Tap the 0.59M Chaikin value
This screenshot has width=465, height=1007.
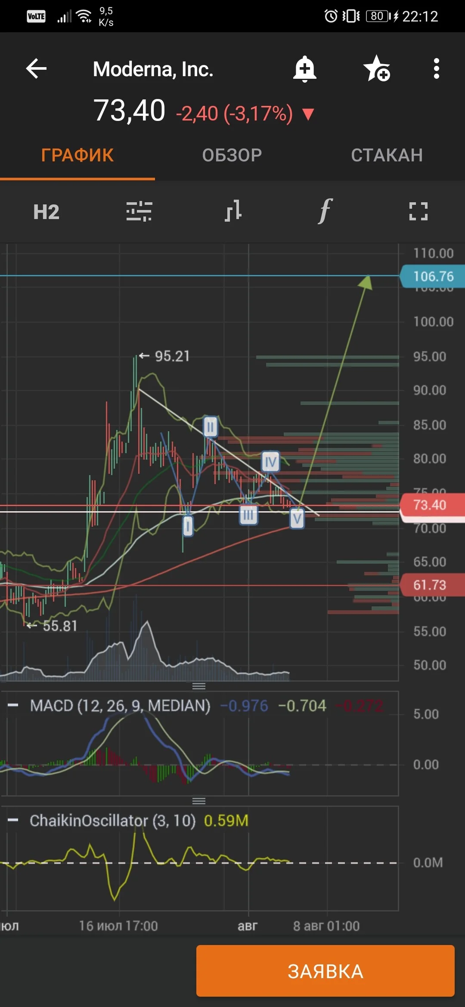coord(226,821)
